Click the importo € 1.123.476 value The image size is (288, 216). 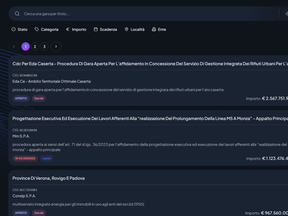(275, 158)
